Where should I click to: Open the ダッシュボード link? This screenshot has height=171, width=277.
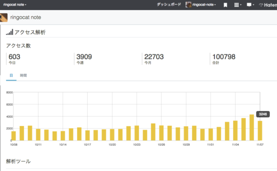click(x=169, y=5)
